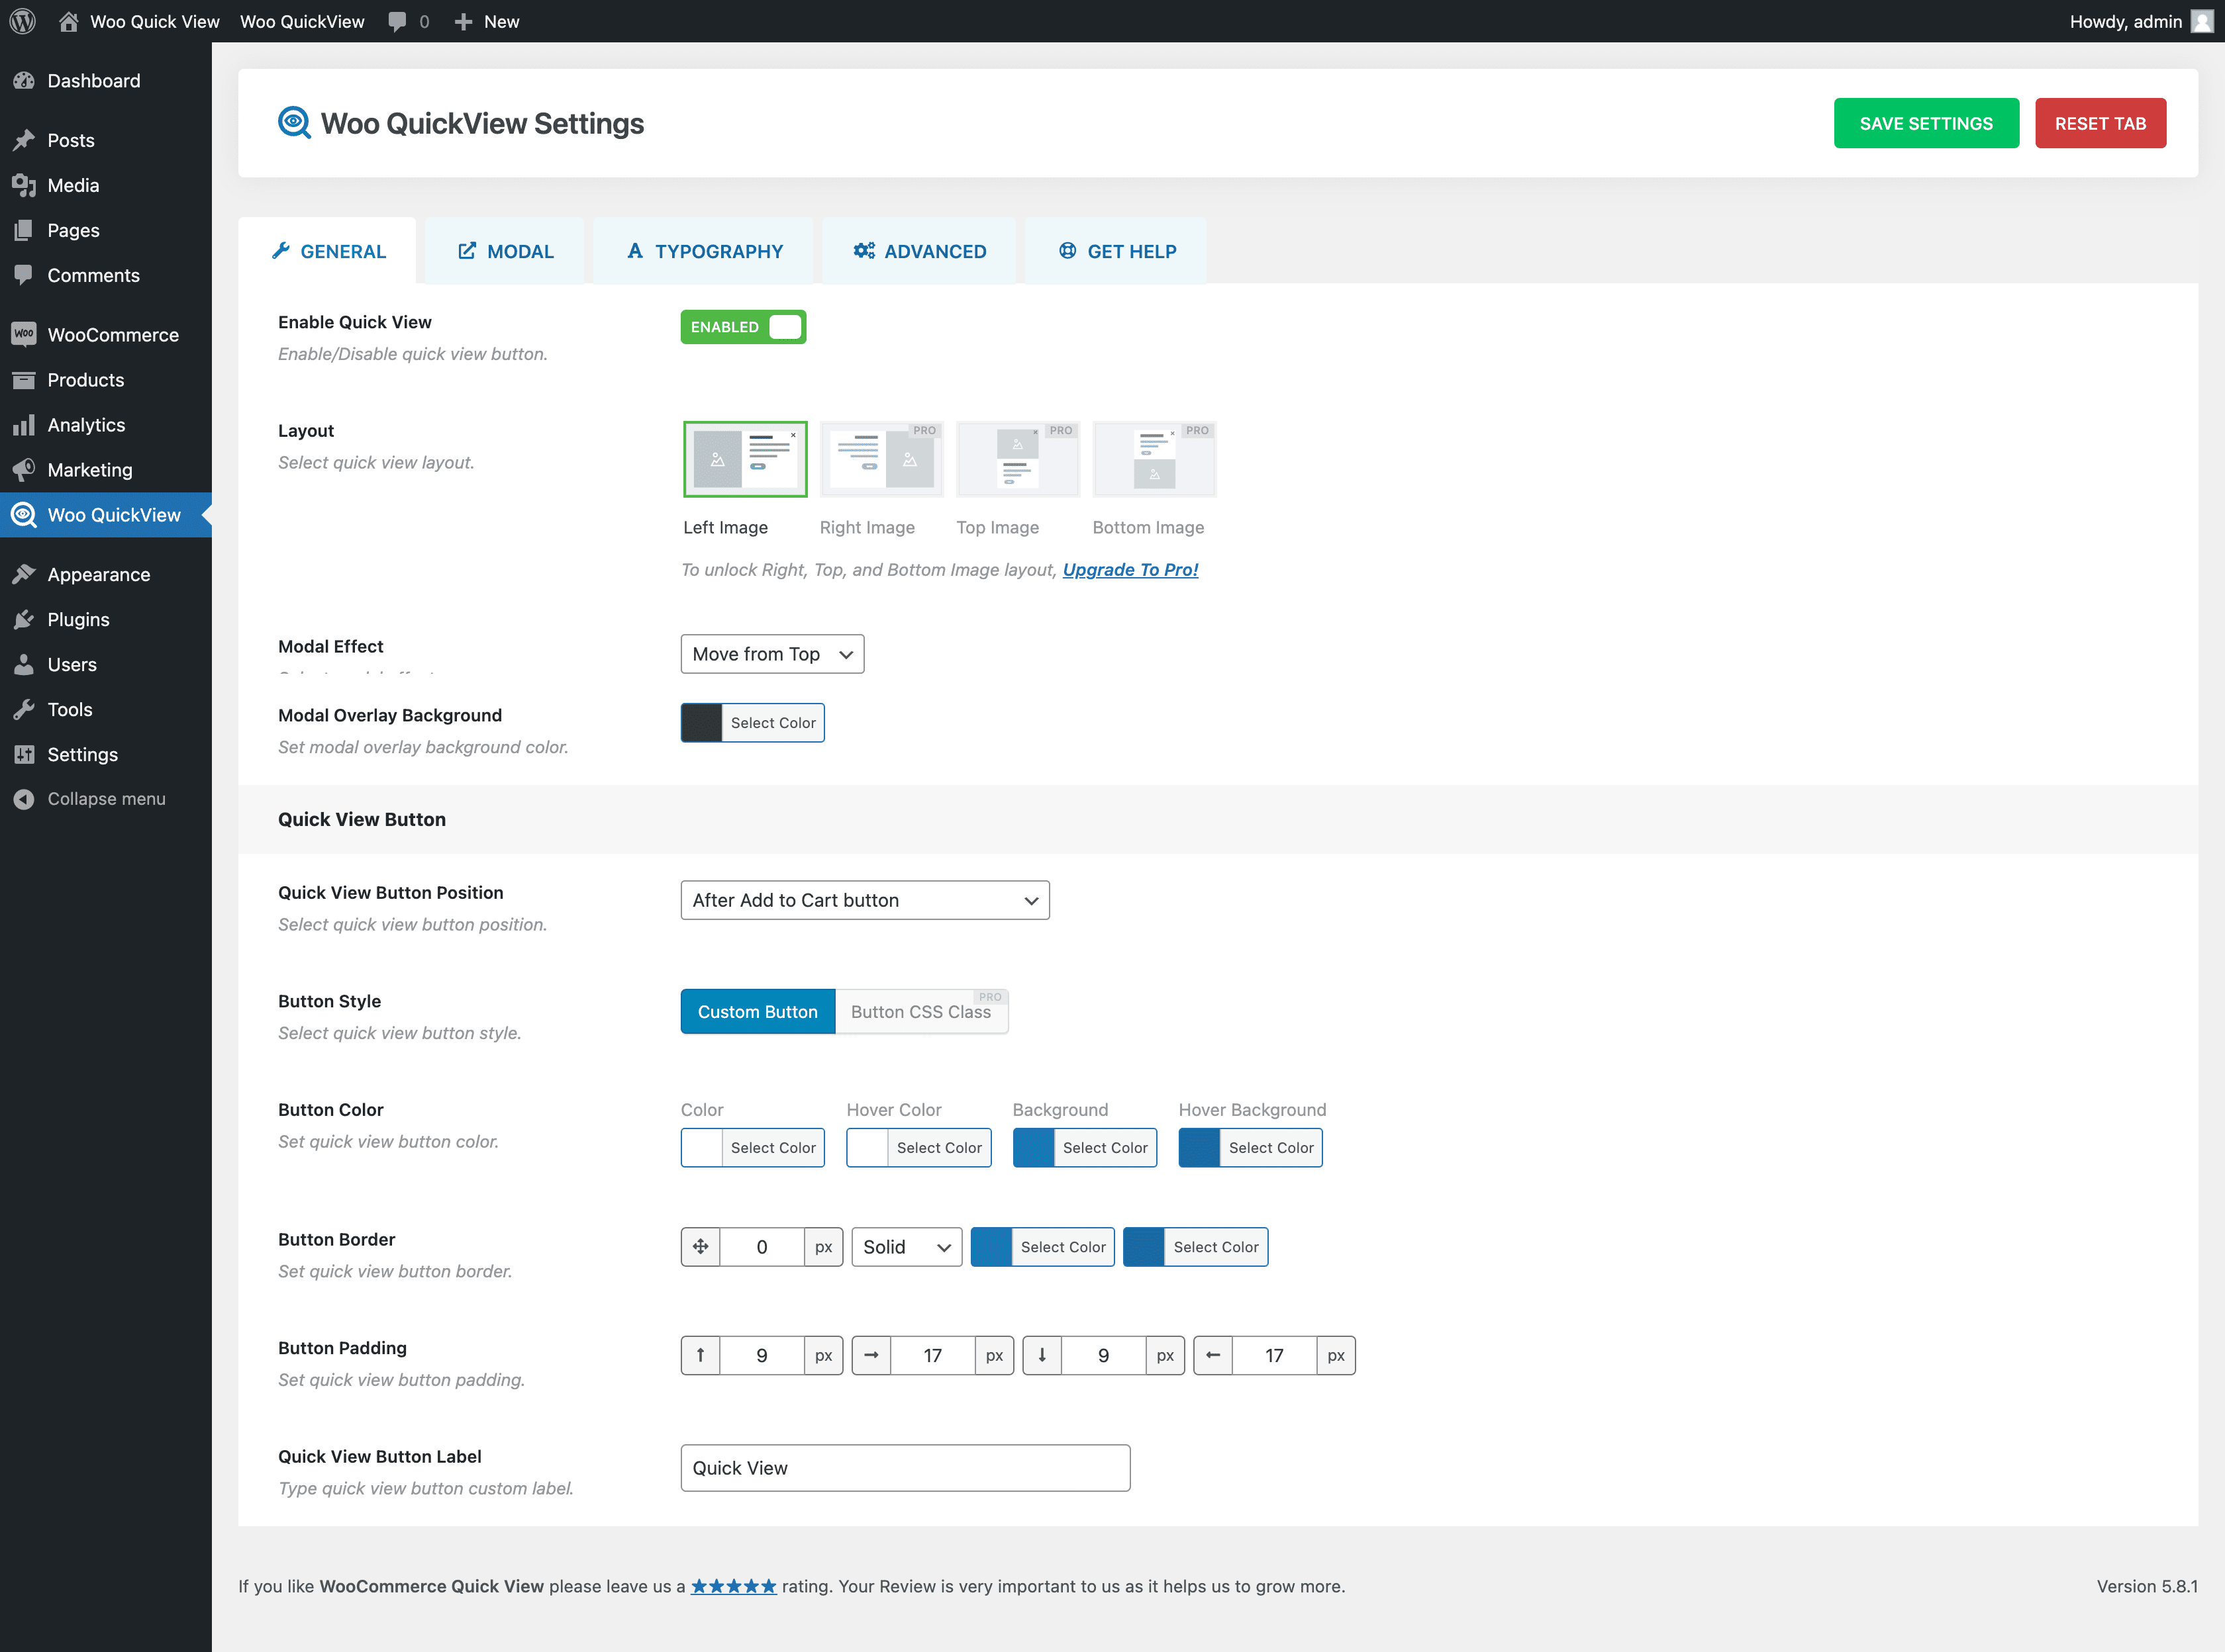Screen dimensions: 2225x1652
Task: Click the Media icon in sidebar
Action: click(24, 185)
